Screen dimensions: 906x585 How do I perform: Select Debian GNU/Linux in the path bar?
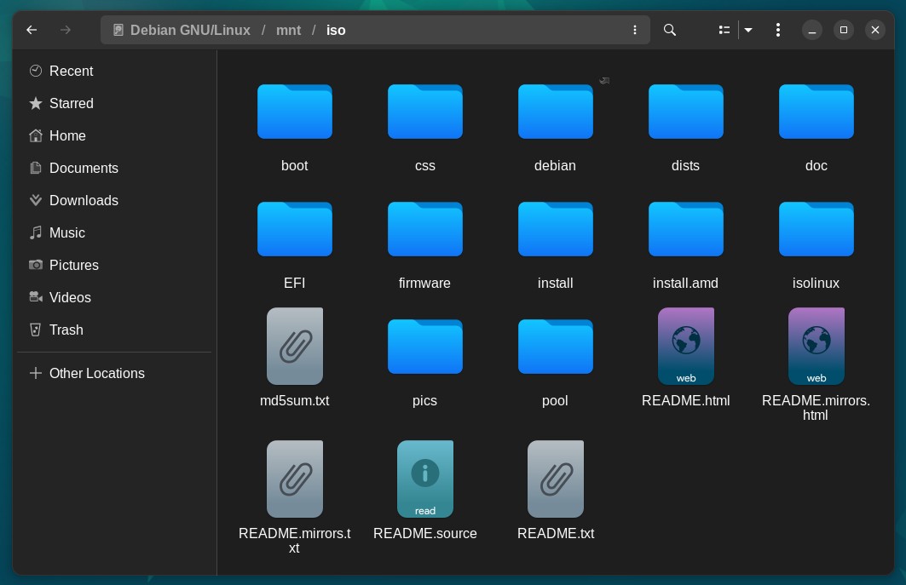182,30
